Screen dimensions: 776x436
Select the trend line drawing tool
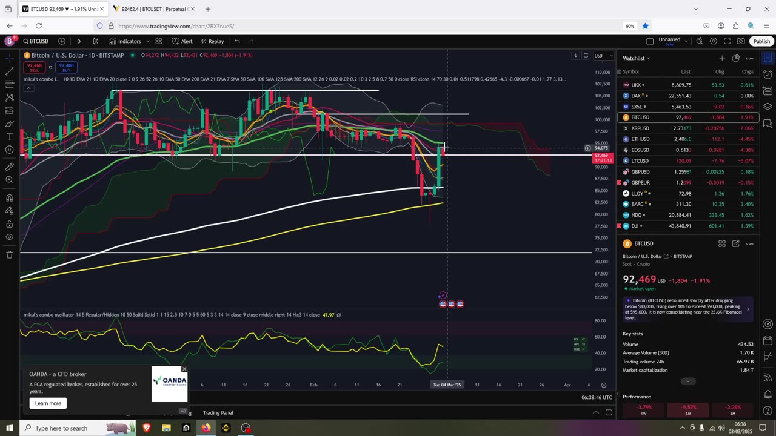[9, 71]
